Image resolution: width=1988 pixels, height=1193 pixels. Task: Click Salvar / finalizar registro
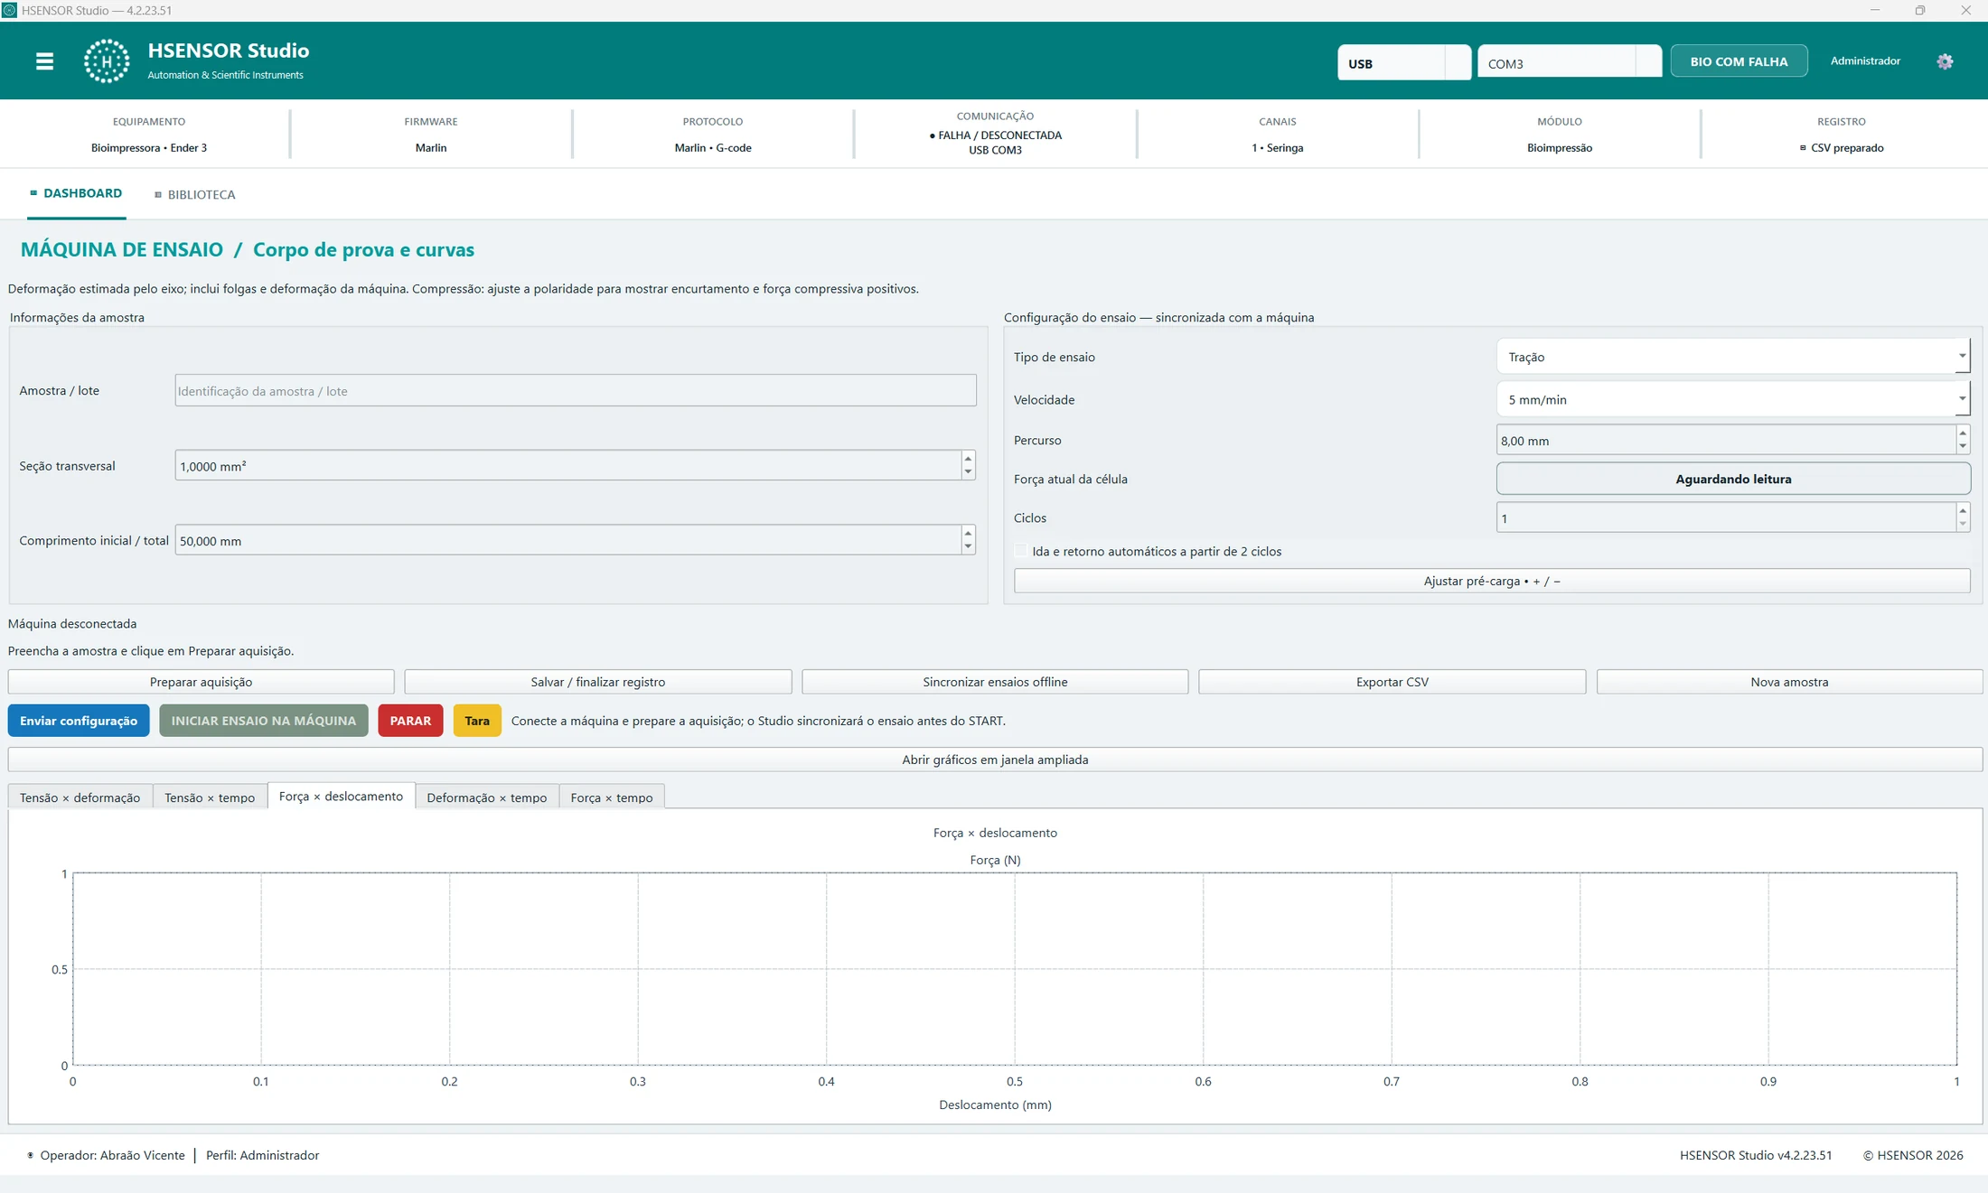pos(597,682)
